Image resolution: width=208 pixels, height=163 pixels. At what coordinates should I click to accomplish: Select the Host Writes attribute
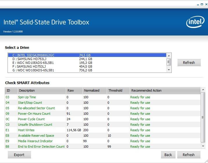[103, 130]
